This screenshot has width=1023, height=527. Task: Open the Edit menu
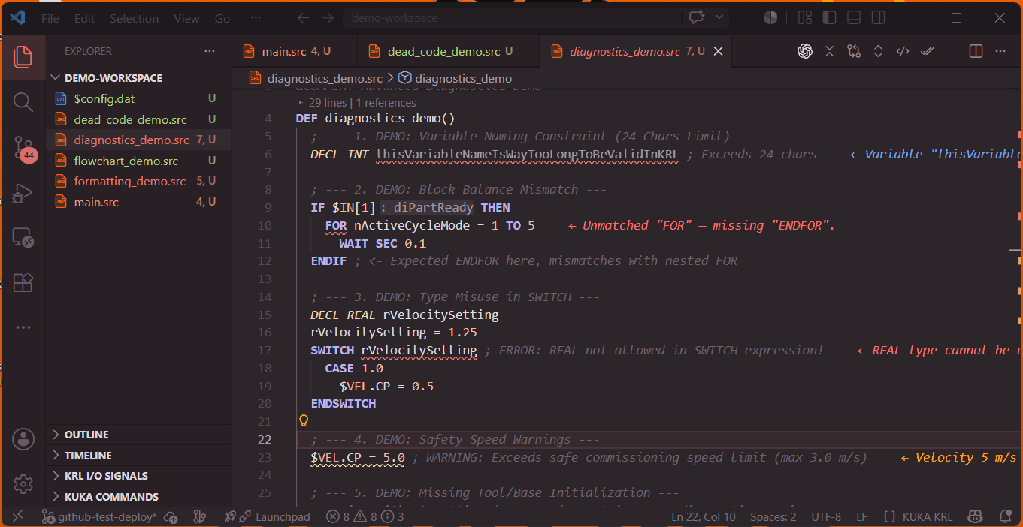(85, 18)
